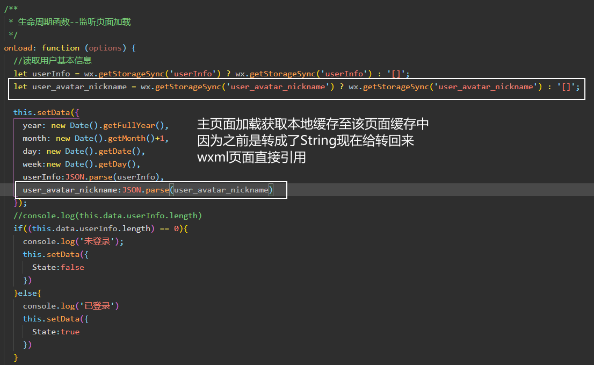Click the 'if' keyword
594x365 pixels.
[18, 228]
